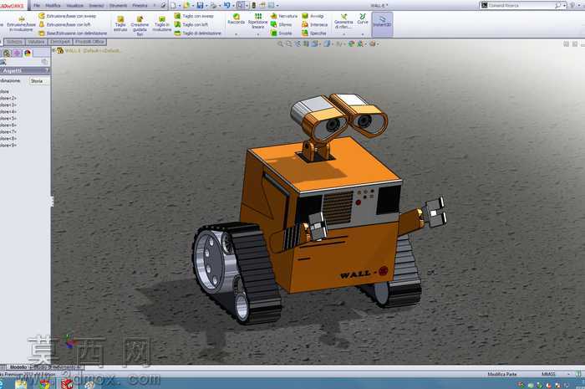Click the Rebuild traffic-light icon

pyautogui.click(x=254, y=5)
